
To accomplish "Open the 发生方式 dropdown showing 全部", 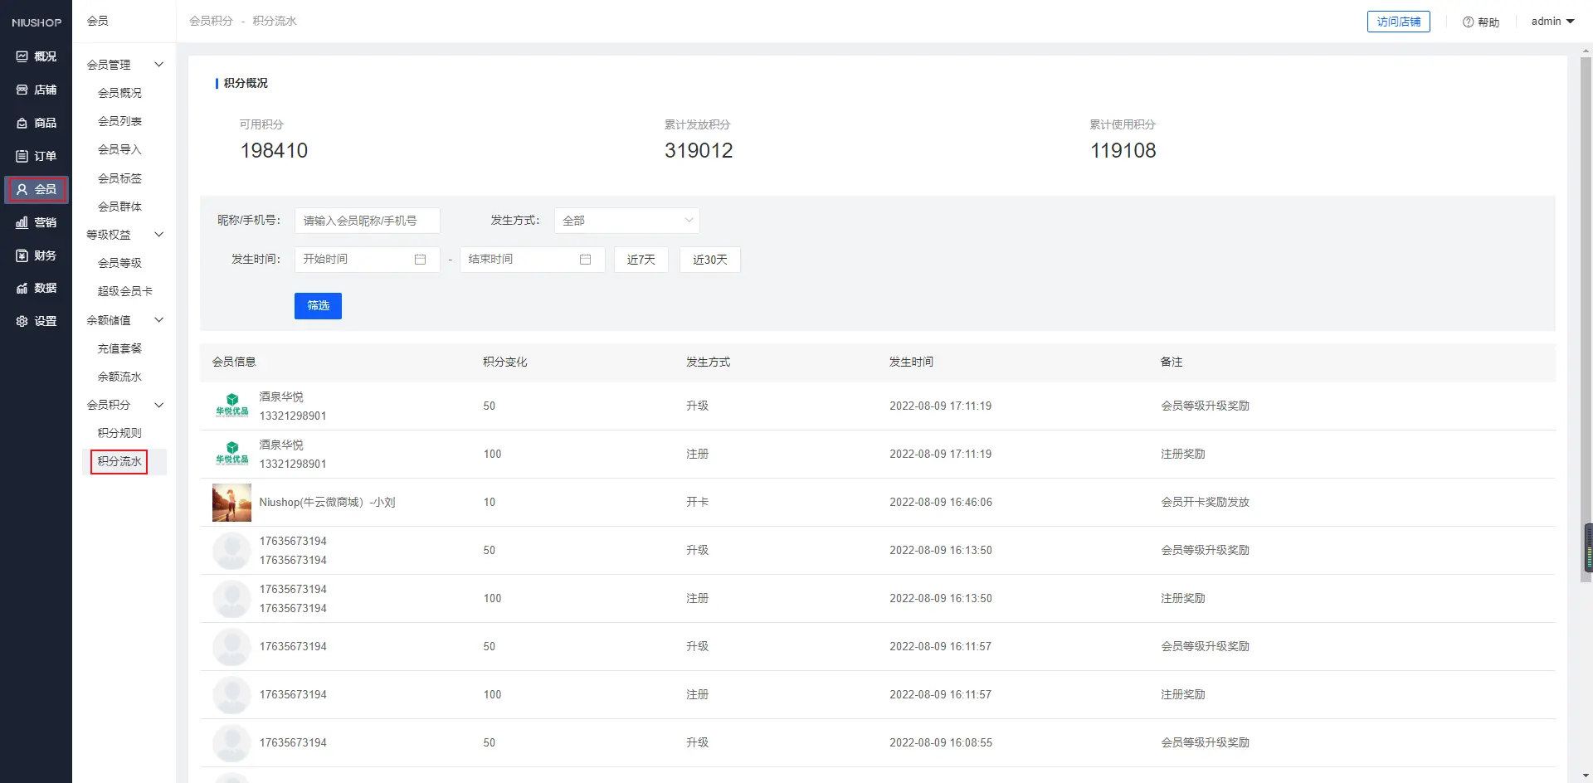I will coord(626,221).
